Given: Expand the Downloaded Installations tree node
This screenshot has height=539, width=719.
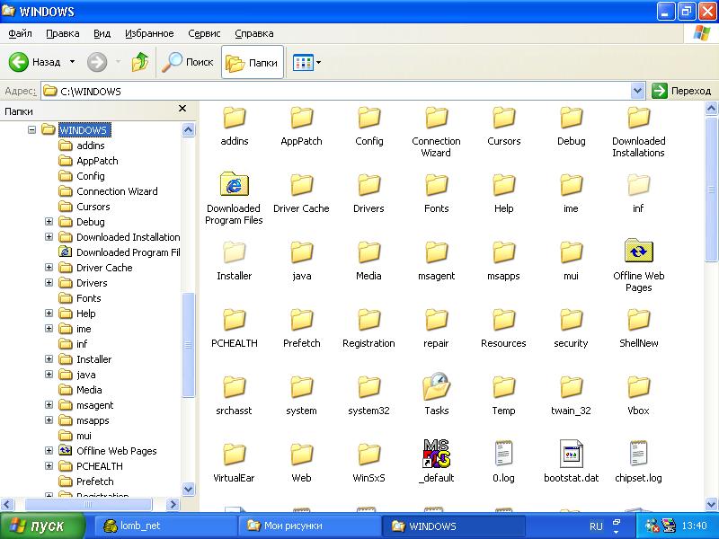Looking at the screenshot, I should [x=49, y=237].
